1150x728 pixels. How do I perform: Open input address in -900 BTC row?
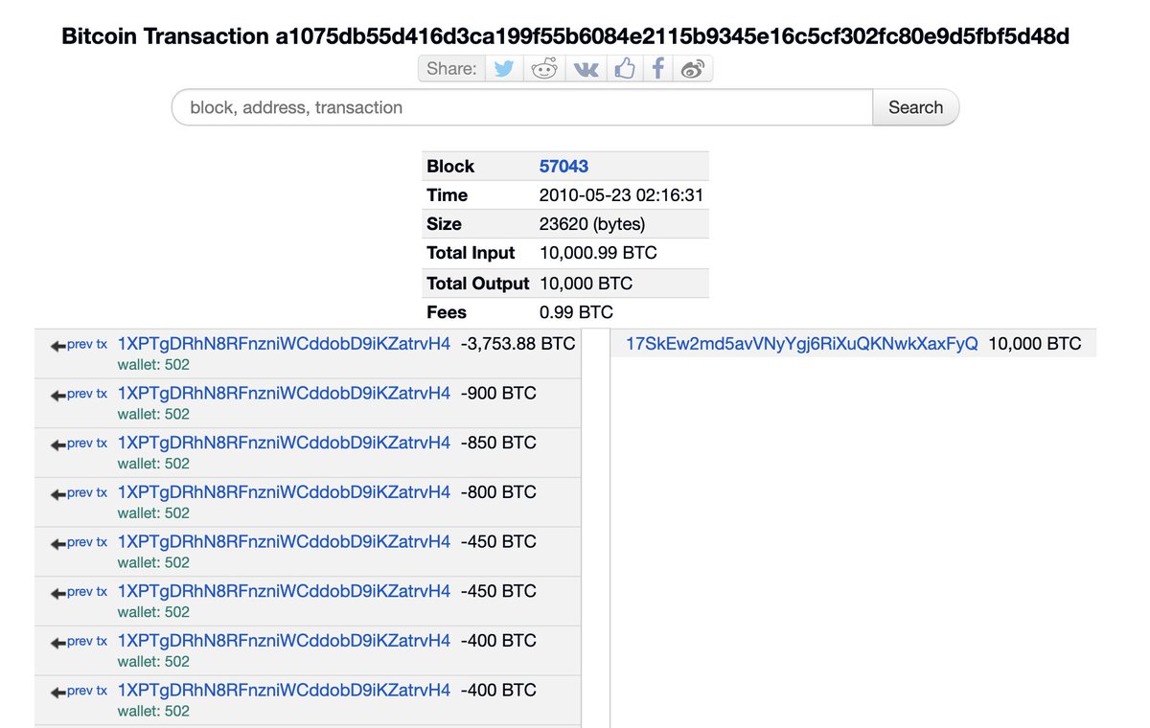(x=284, y=394)
